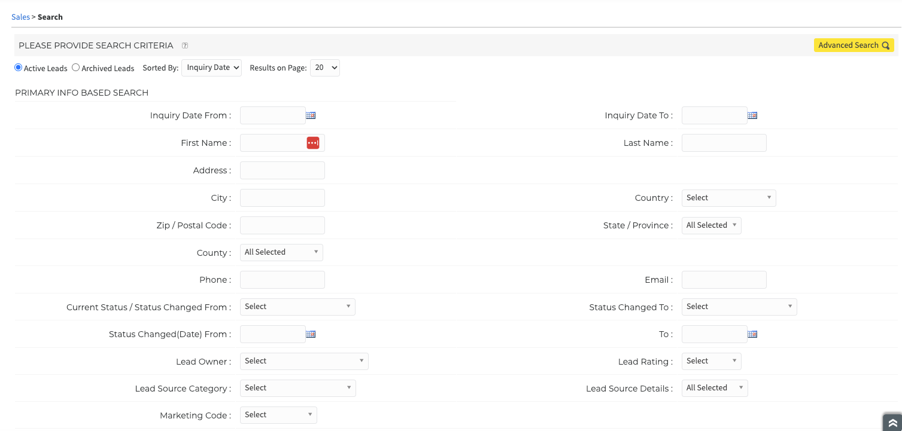
Task: Open the status changed To date calendar icon
Action: point(752,334)
